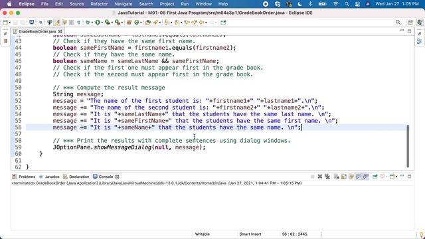Viewport: 425px width, 239px height.
Task: Maximize the Console view
Action: (409, 177)
